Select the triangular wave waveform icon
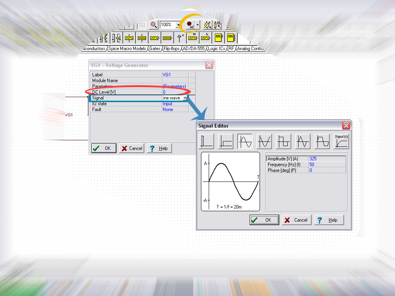This screenshot has width=395, height=296. 302,141
